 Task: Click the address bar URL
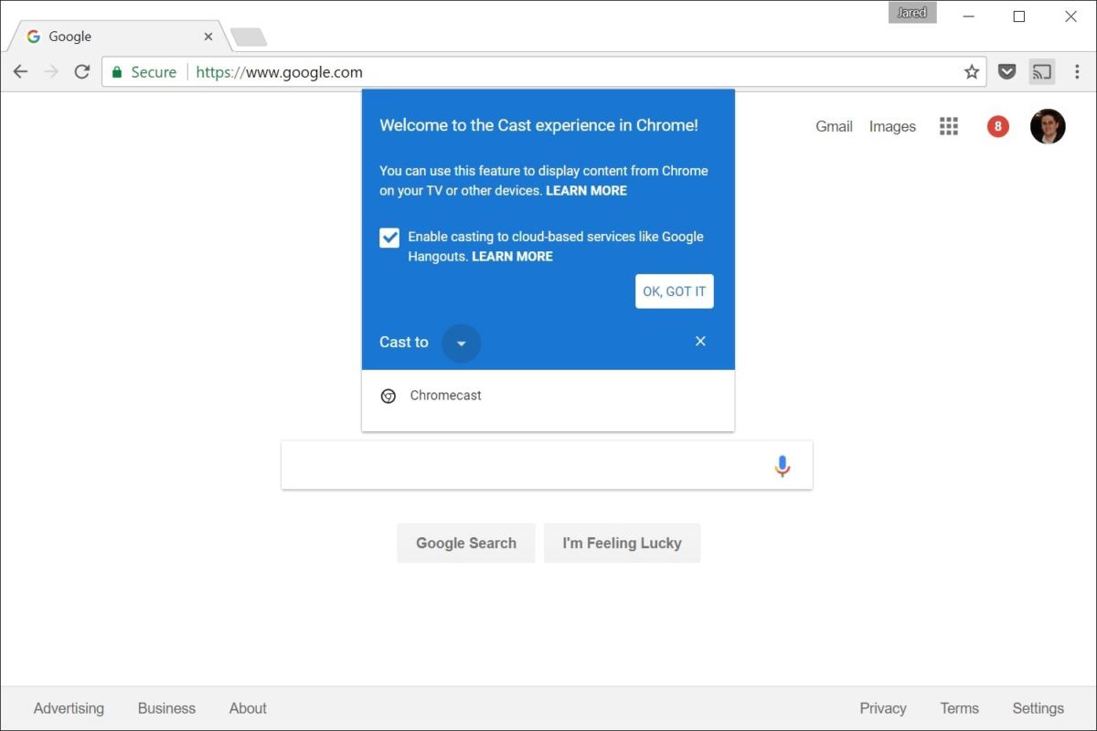279,72
